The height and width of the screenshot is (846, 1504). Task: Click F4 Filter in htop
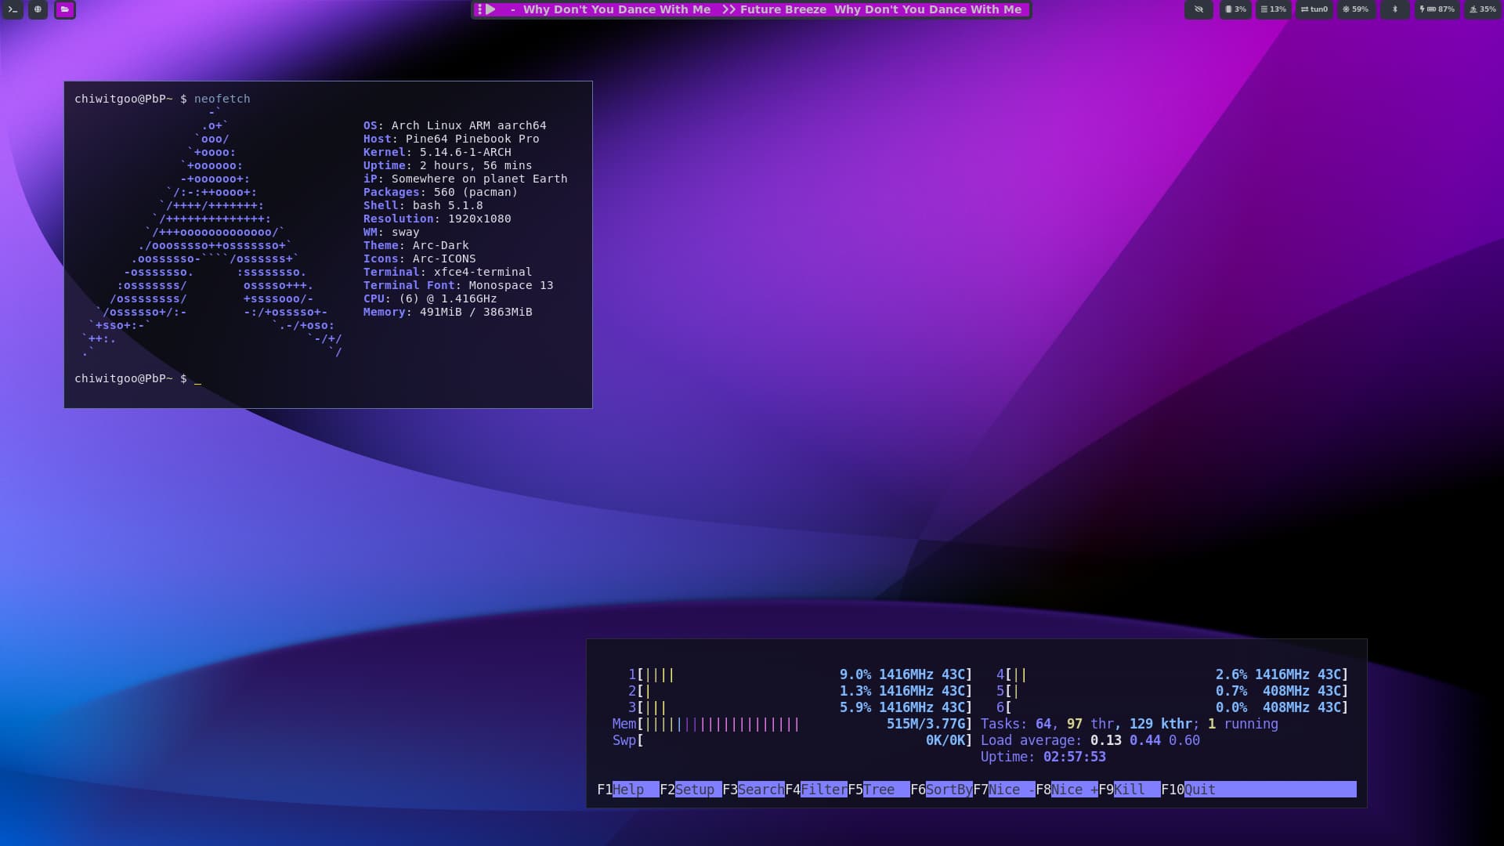point(815,790)
